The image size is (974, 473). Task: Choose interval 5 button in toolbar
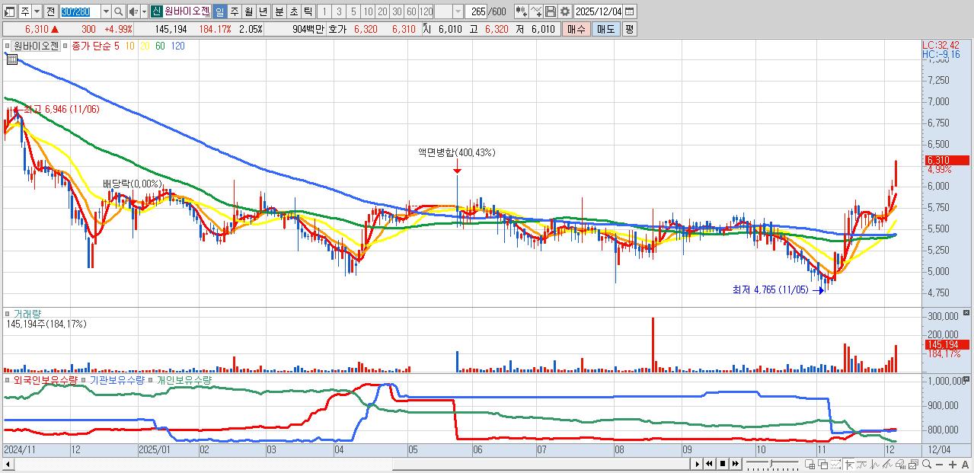pyautogui.click(x=353, y=11)
